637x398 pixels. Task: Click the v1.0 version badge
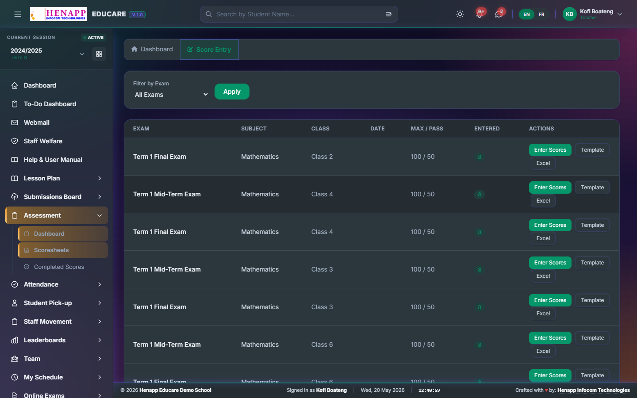point(137,15)
